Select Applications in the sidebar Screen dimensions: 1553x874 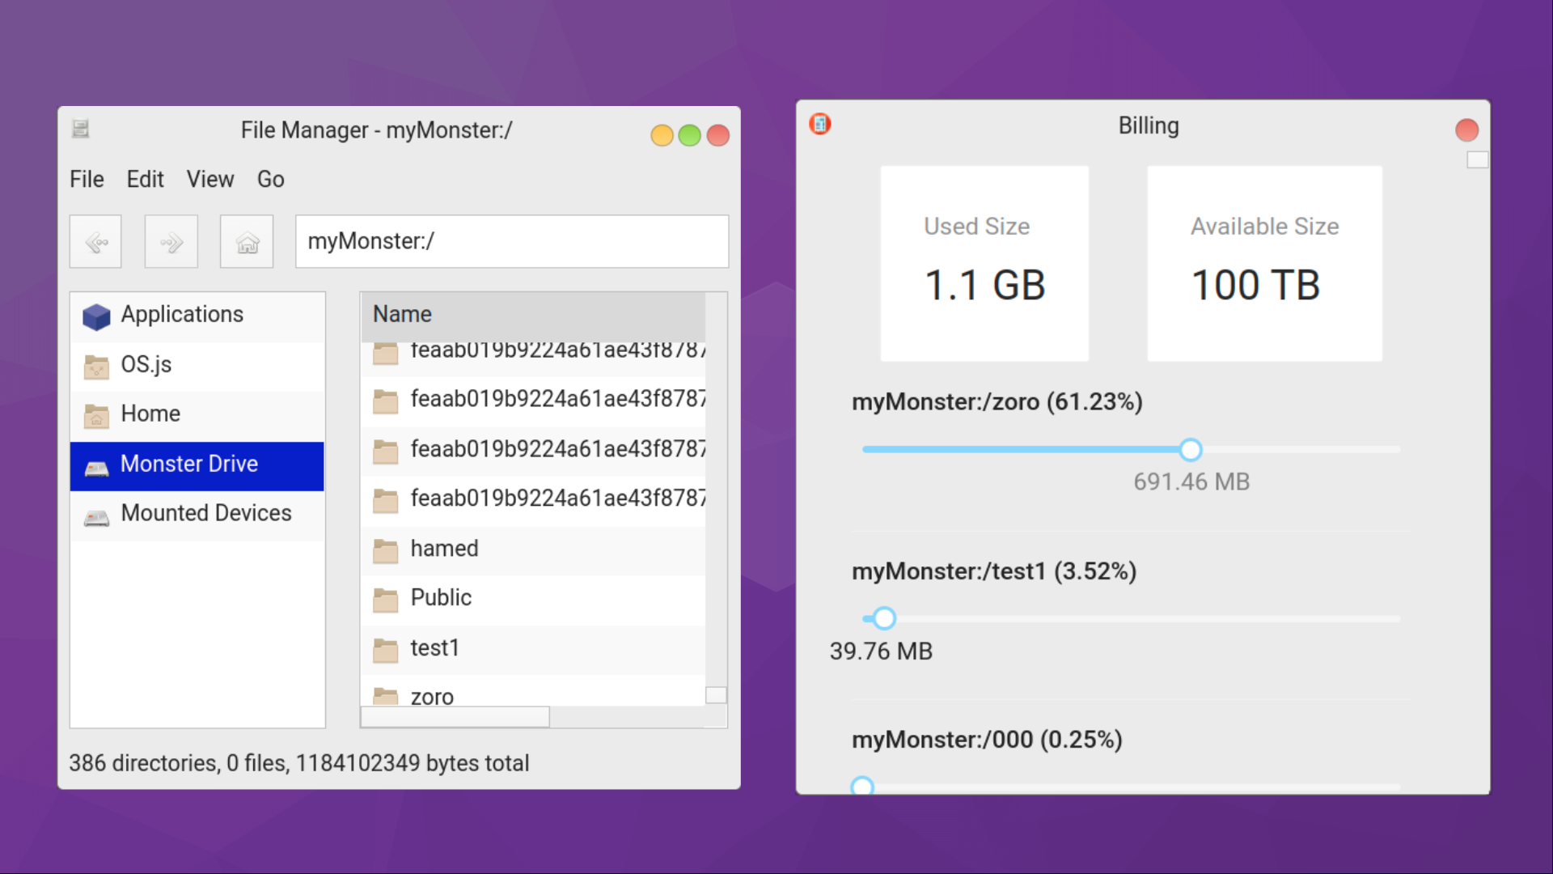coord(182,315)
